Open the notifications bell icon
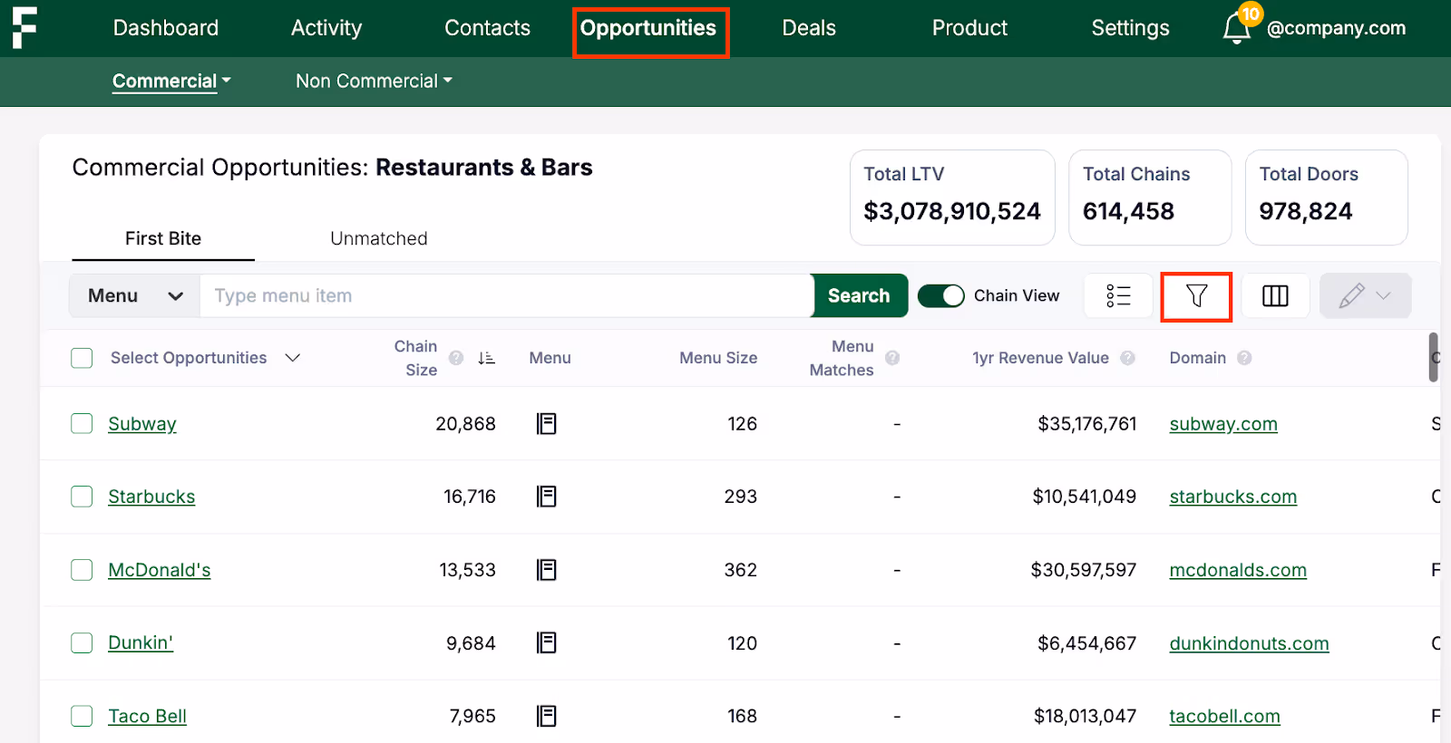The image size is (1451, 743). tap(1237, 28)
